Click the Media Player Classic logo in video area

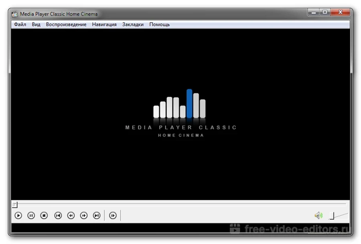pyautogui.click(x=181, y=113)
